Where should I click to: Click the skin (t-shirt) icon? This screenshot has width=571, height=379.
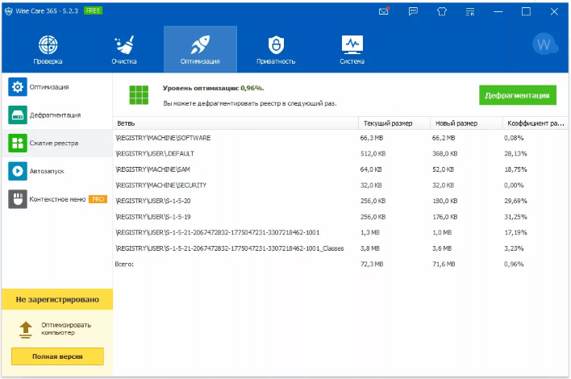[442, 11]
